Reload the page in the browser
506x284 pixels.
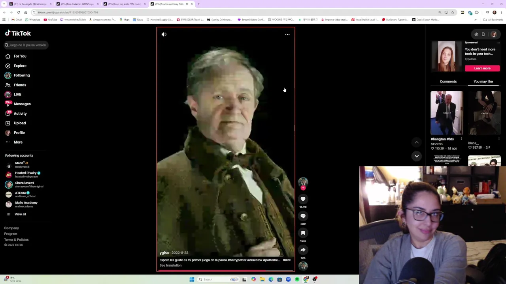[x=18, y=12]
